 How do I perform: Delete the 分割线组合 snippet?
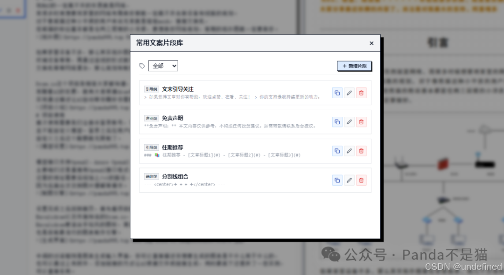click(x=361, y=180)
